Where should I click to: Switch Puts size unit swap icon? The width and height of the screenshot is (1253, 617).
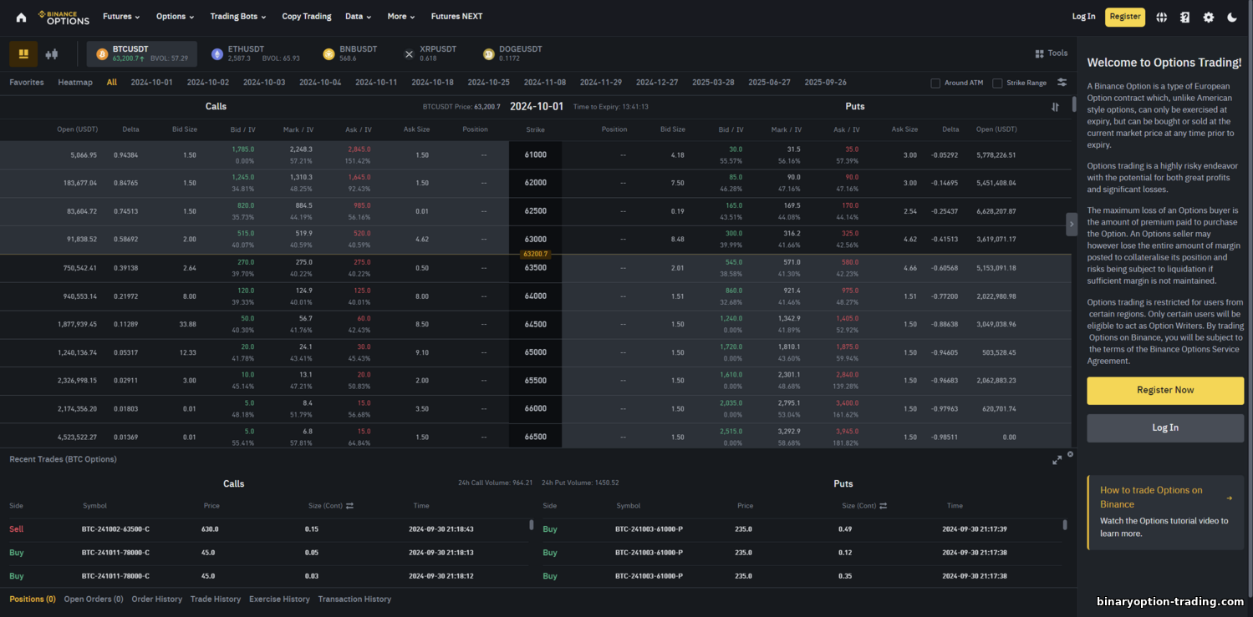(883, 506)
